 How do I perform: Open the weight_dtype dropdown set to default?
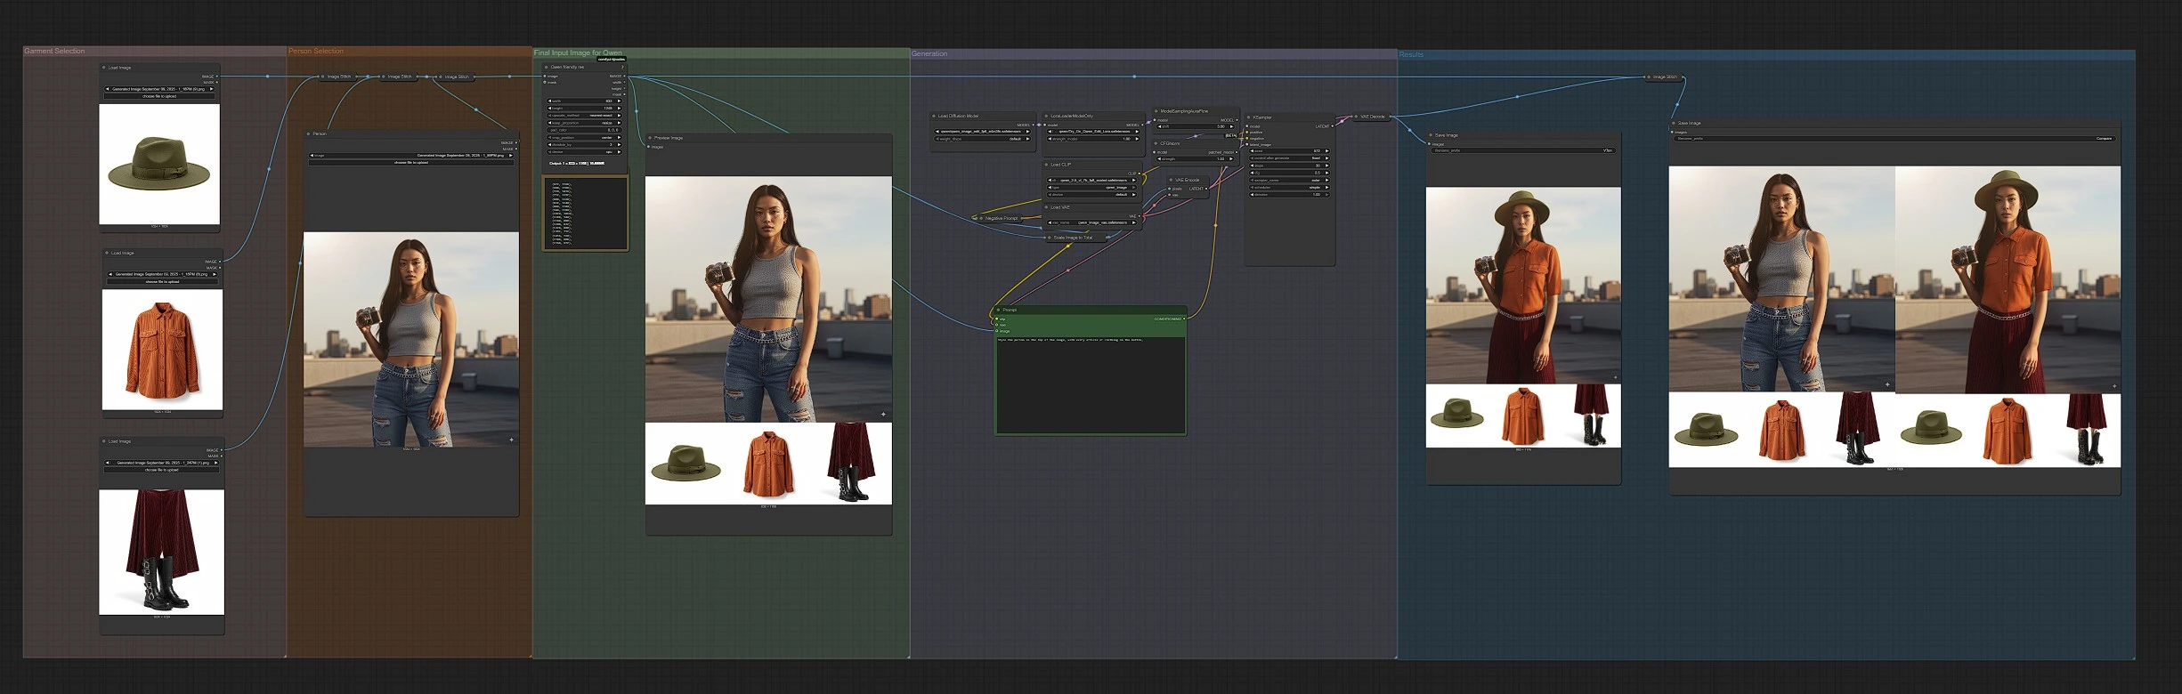(x=982, y=139)
